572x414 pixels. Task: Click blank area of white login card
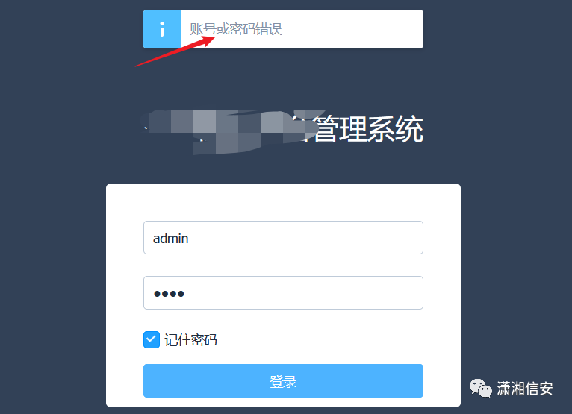click(x=283, y=202)
